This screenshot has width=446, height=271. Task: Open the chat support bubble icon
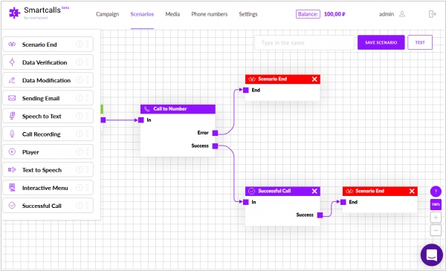(431, 255)
